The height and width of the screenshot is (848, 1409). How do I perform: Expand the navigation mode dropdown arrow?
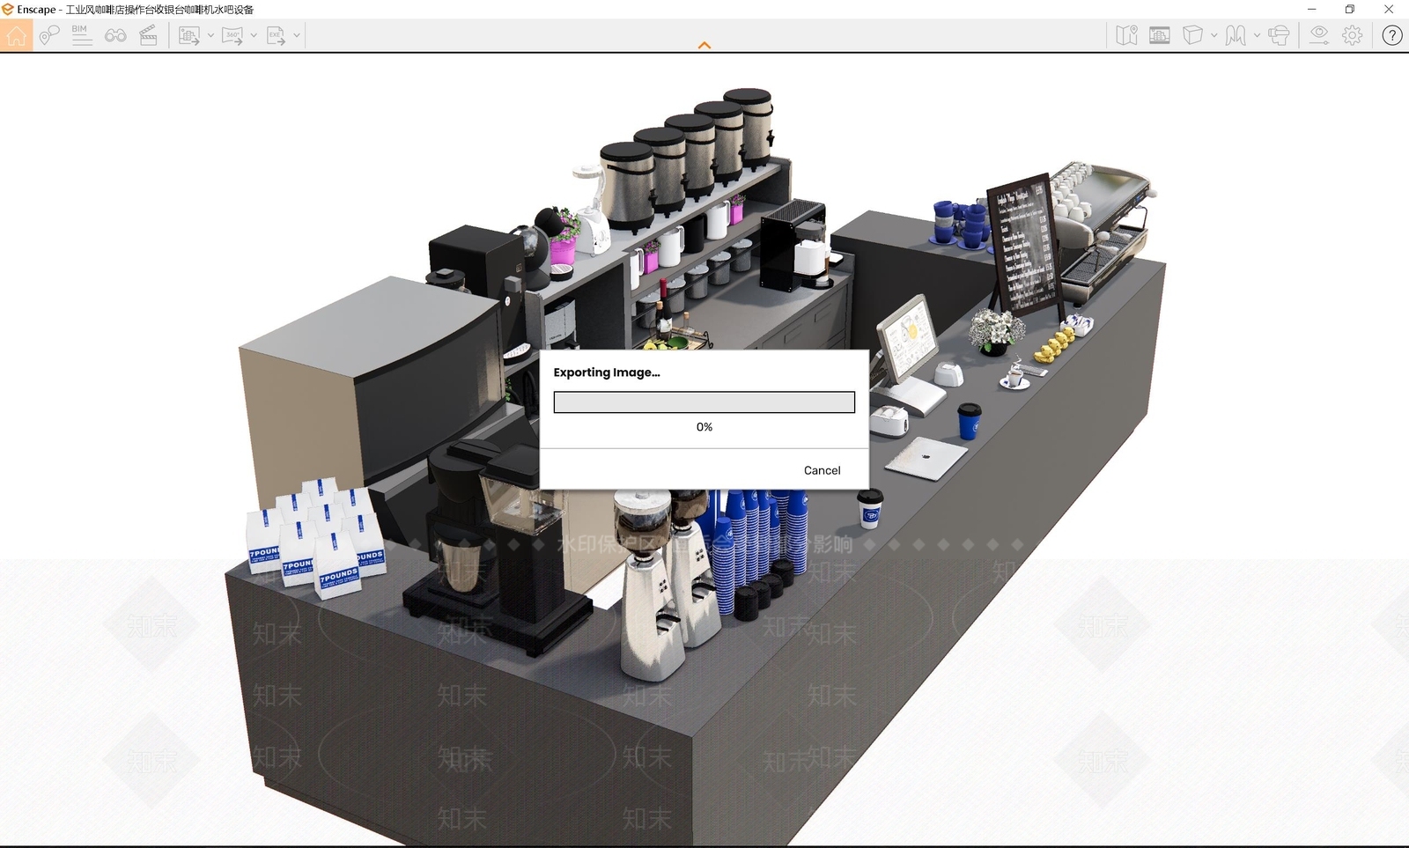[x=1257, y=35]
